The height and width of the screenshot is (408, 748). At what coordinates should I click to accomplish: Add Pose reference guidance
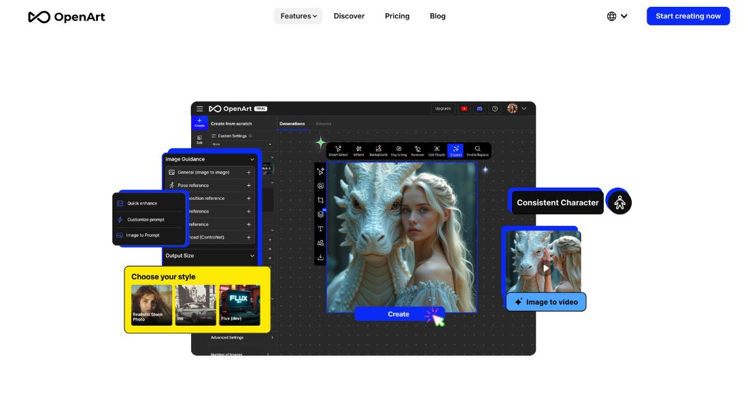(x=248, y=185)
